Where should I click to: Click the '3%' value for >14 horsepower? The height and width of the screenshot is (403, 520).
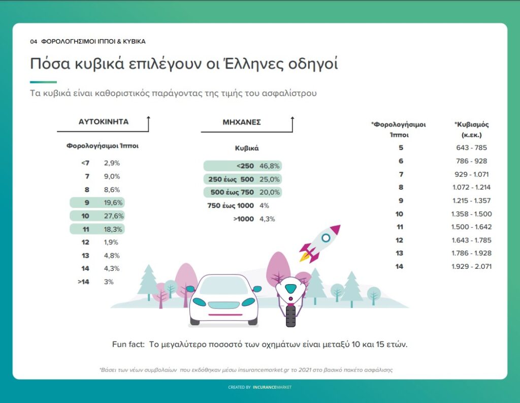pyautogui.click(x=109, y=282)
